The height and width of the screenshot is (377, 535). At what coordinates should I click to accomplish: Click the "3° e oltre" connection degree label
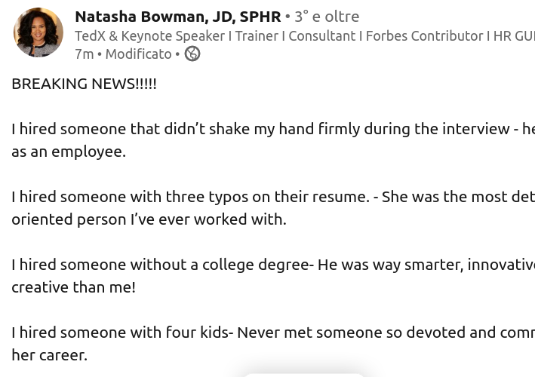click(326, 16)
